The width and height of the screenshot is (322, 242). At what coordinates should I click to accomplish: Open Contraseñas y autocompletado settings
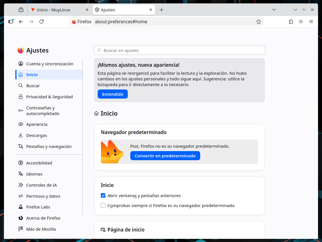pyautogui.click(x=49, y=110)
